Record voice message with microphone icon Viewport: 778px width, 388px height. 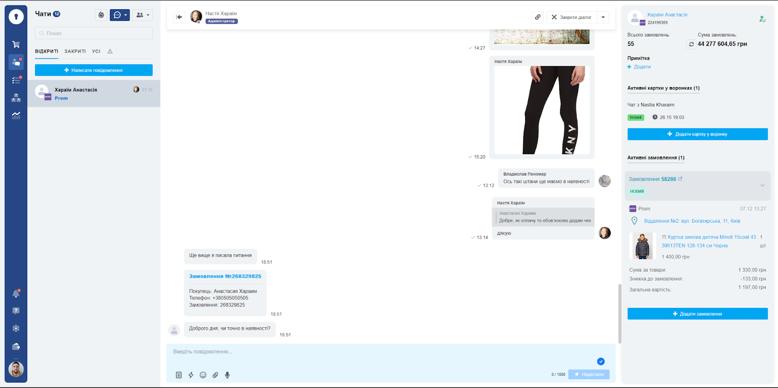(x=227, y=375)
